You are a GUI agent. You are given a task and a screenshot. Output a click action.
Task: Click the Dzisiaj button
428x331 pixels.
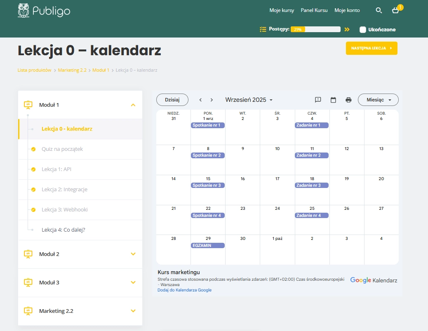point(172,100)
